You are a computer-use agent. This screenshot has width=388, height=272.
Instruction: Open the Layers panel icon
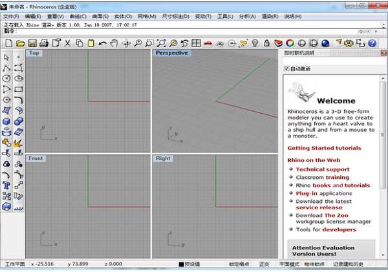(278, 43)
